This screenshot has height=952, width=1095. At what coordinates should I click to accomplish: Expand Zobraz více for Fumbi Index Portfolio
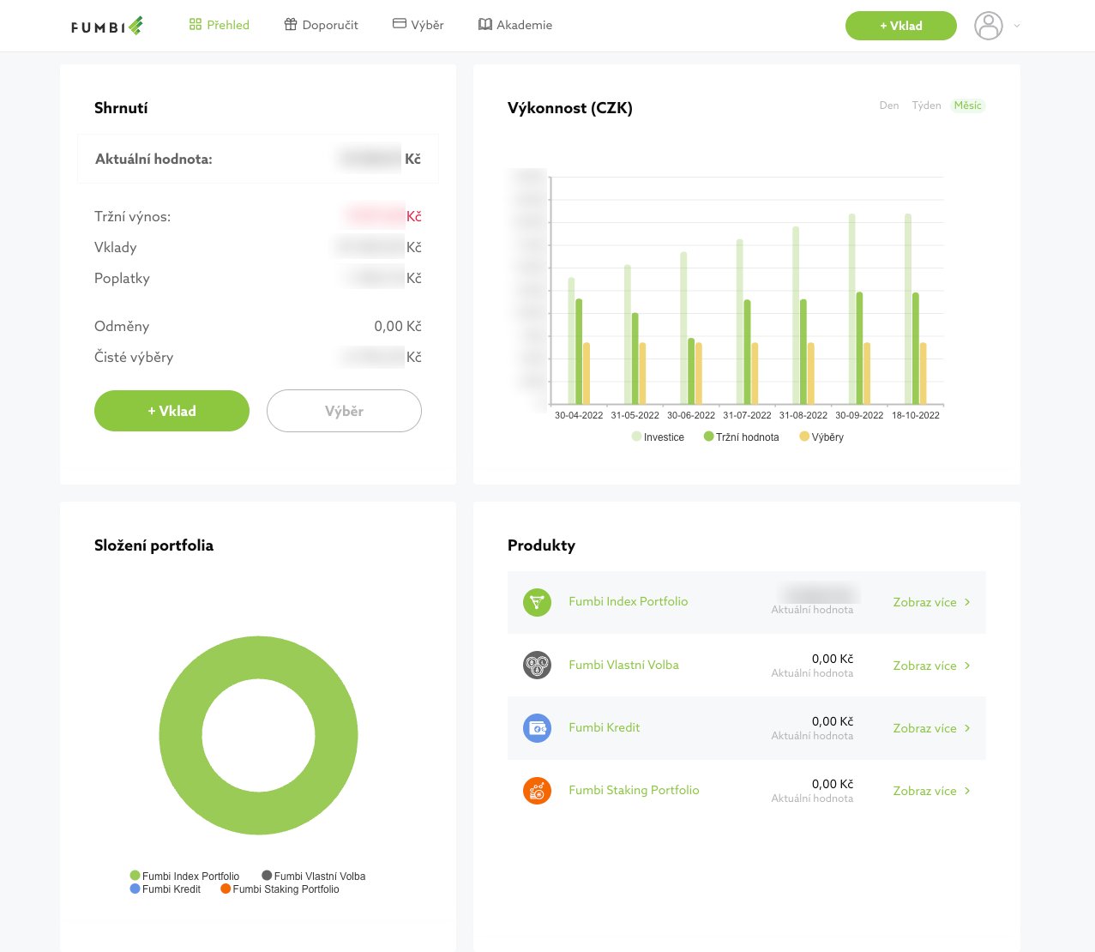[931, 602]
